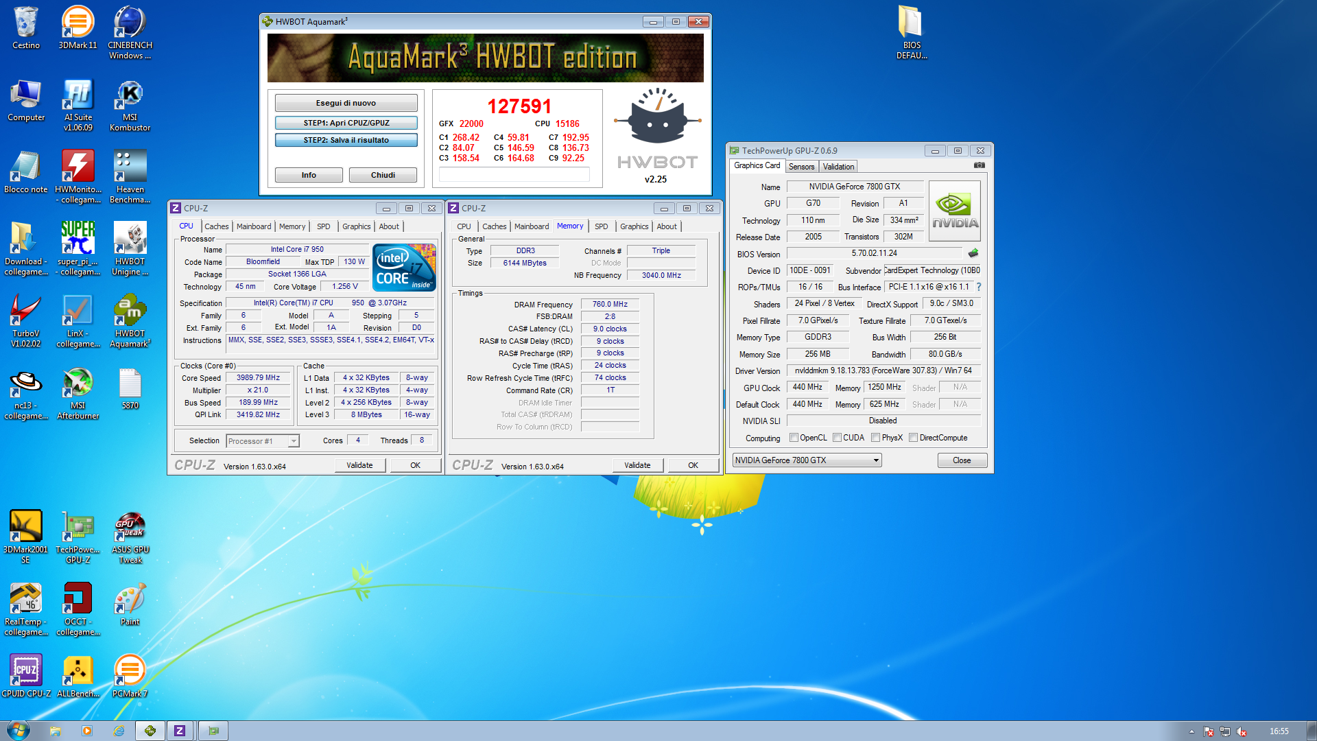Open CINEBENCH Windows shortcut

(130, 32)
